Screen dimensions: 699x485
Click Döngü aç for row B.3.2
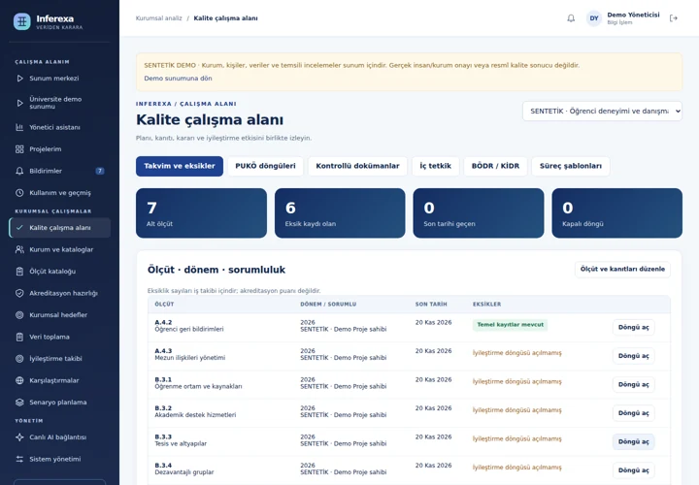(x=633, y=413)
